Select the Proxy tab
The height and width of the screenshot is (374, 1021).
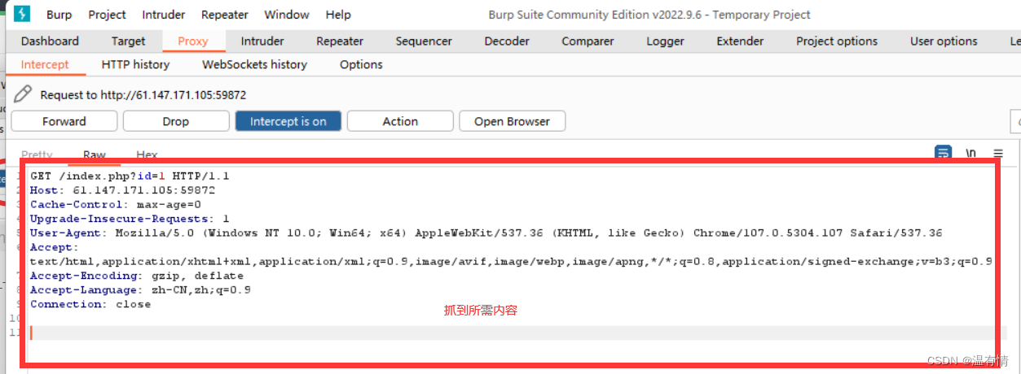(x=192, y=41)
